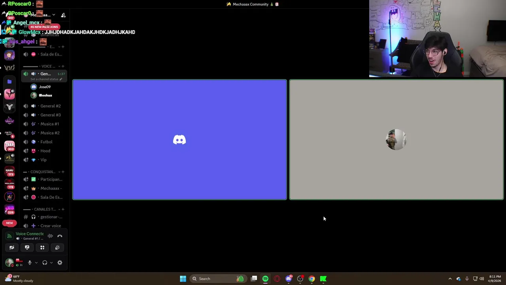Open Google Chrome from taskbar
Screen dimensions: 506x285
click(x=312, y=279)
